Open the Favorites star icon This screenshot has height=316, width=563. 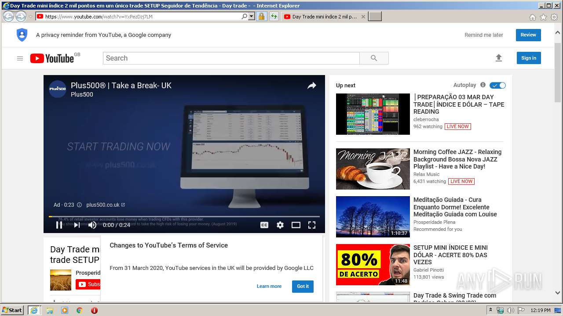[x=543, y=17]
